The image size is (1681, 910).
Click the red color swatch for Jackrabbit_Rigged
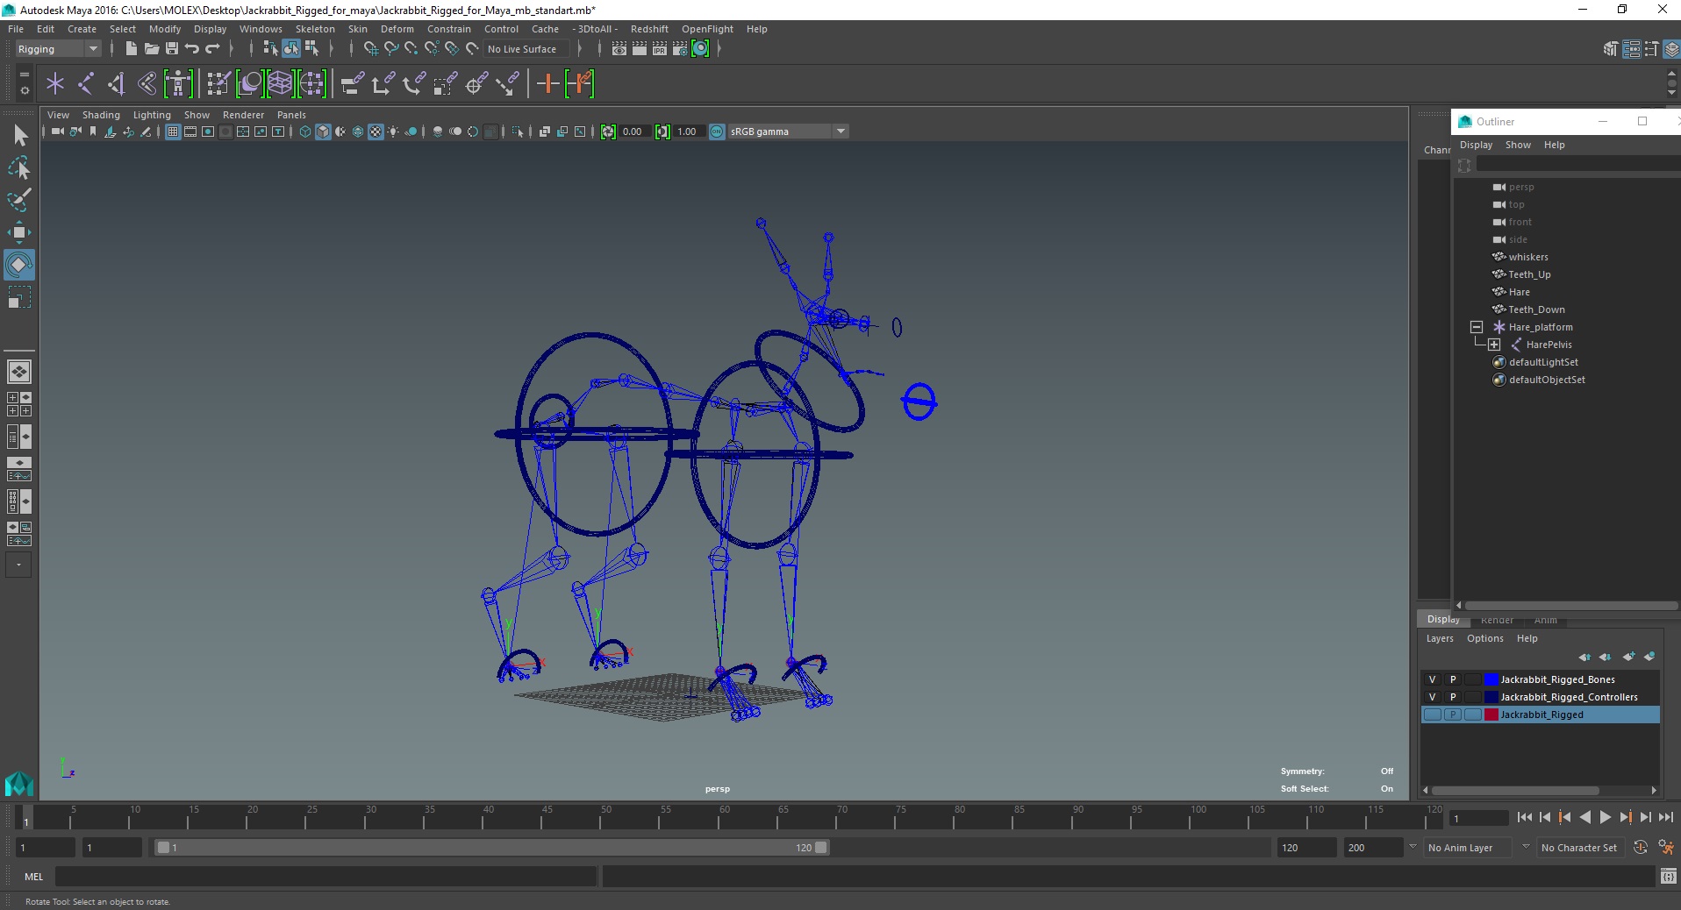1491,714
